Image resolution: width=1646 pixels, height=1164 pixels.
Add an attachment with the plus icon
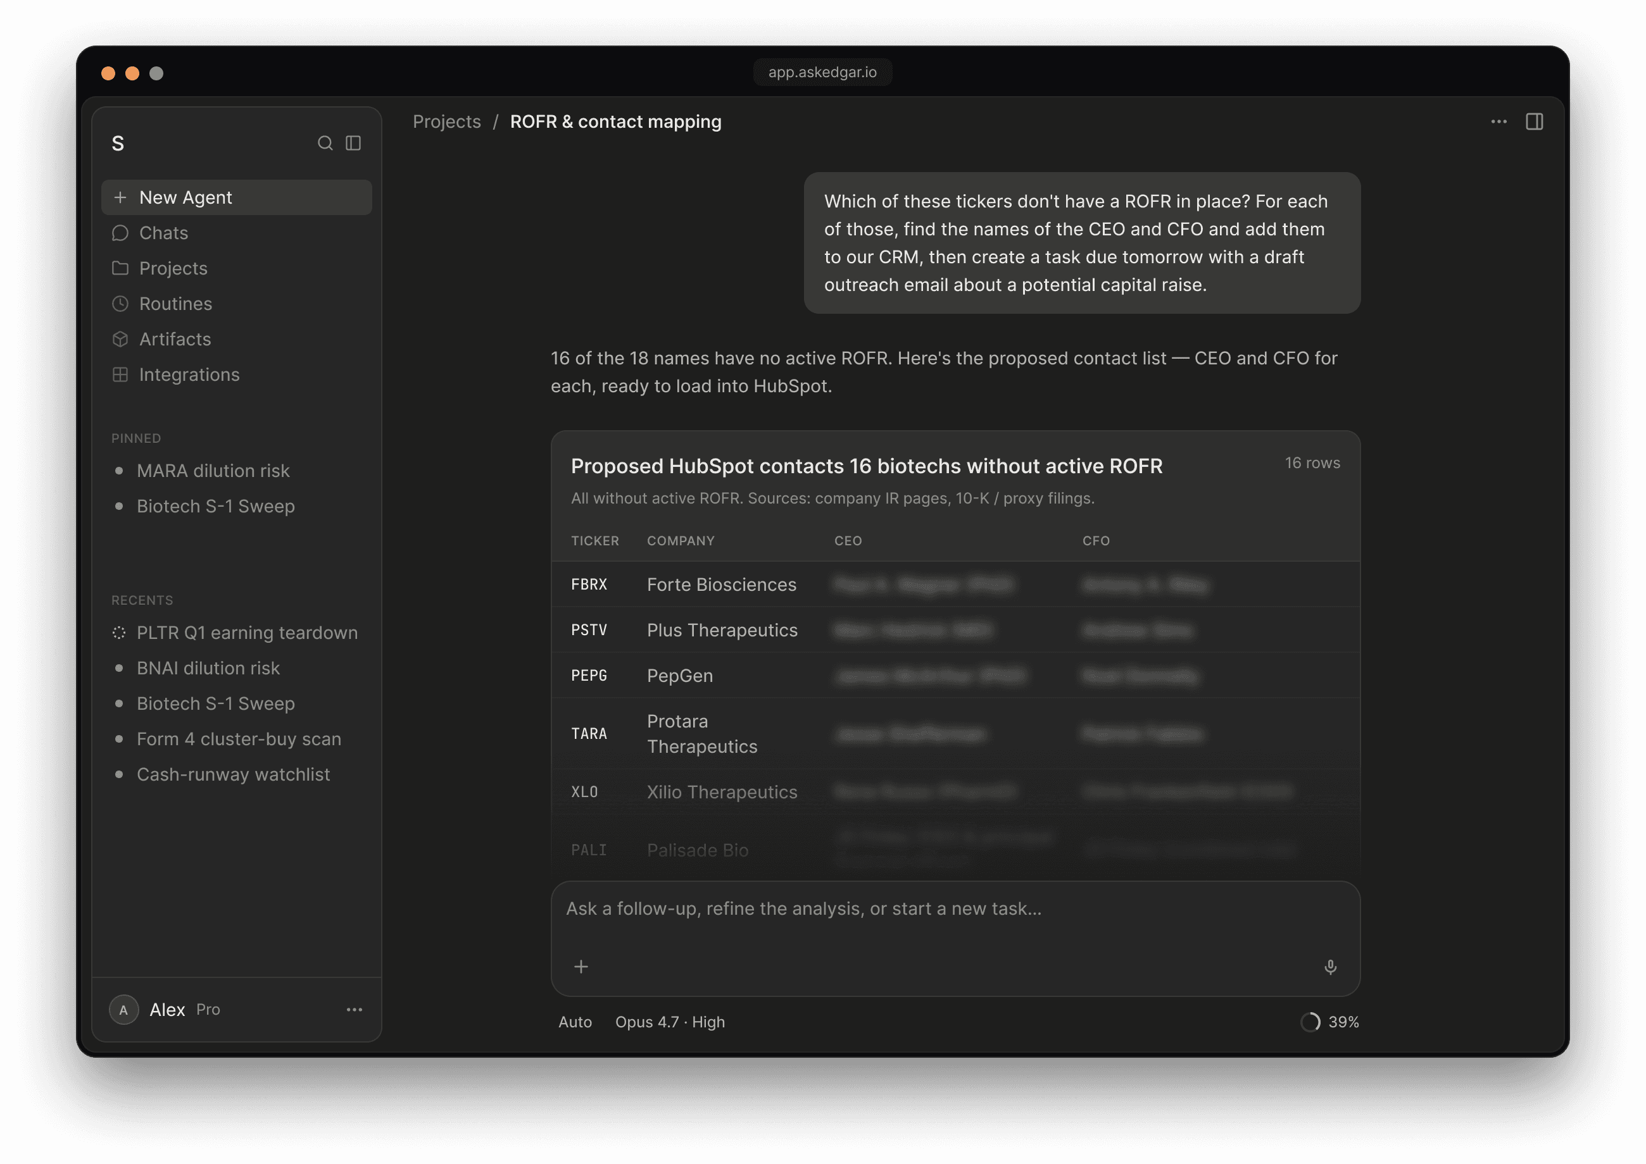(581, 967)
